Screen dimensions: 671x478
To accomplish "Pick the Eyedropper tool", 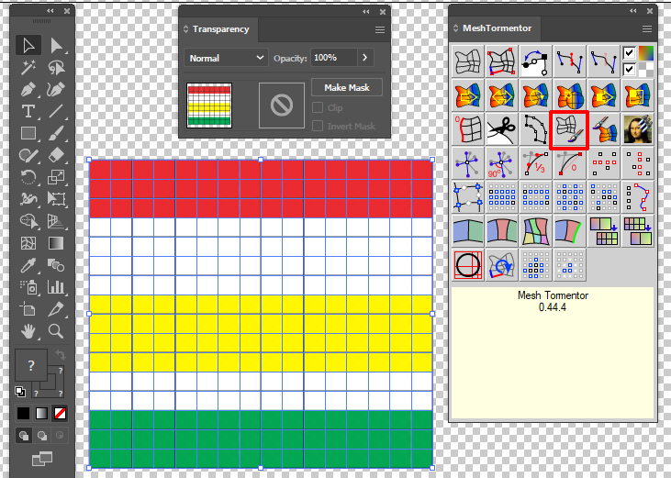I will tap(28, 265).
